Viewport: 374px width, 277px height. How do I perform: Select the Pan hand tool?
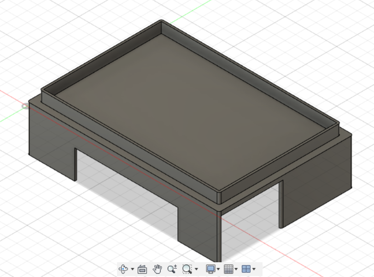pos(157,269)
